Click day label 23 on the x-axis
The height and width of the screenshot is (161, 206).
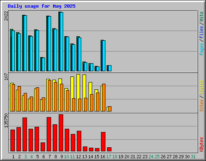pyautogui.click(x=145, y=157)
